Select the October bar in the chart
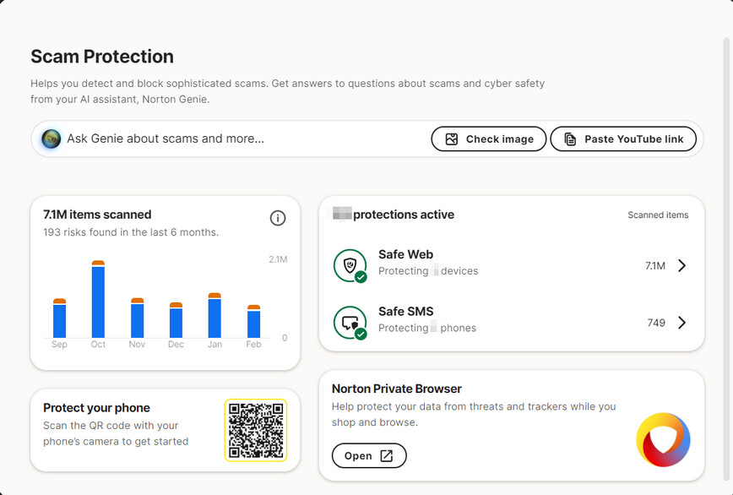 pyautogui.click(x=98, y=301)
